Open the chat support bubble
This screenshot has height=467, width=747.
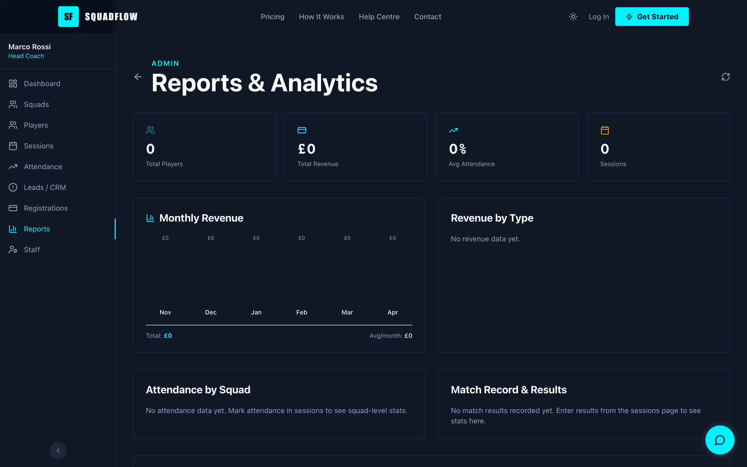coord(720,440)
